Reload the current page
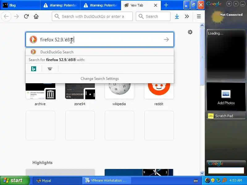Viewport: 247px width, 185px height. (26, 16)
